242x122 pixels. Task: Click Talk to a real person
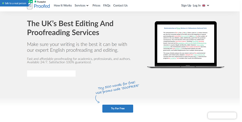(15, 3)
